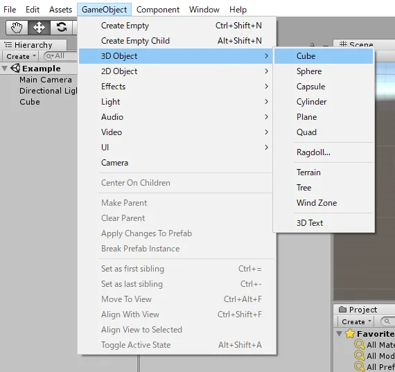Select the Move tool in toolbar
395x372 pixels.
[x=39, y=28]
